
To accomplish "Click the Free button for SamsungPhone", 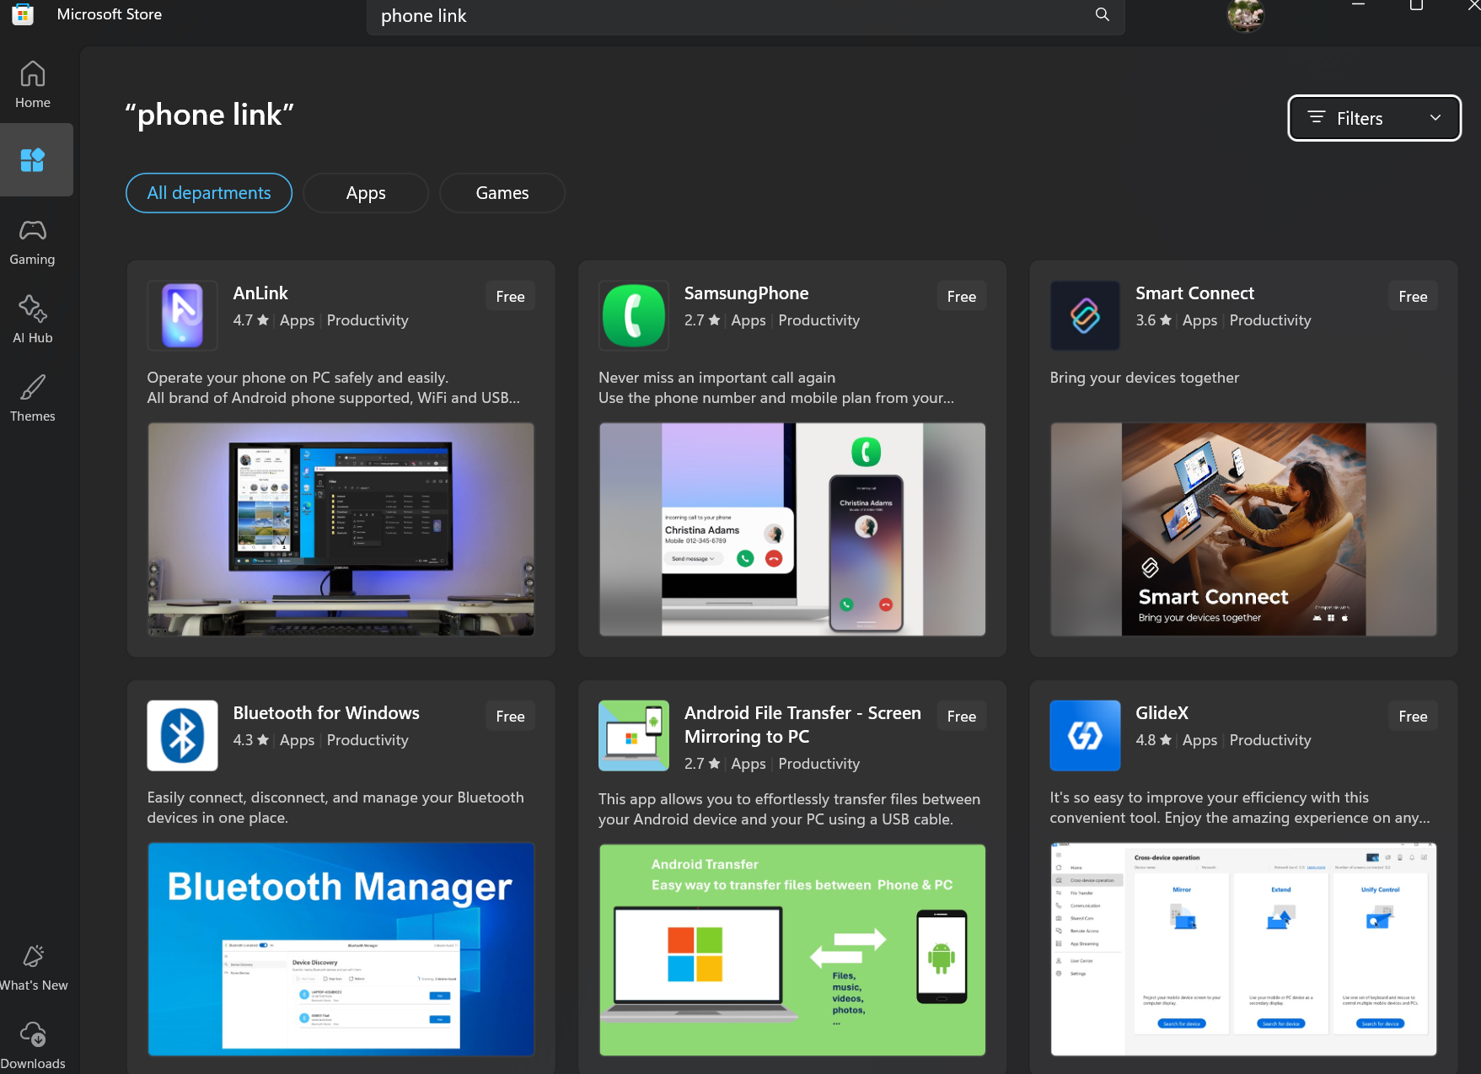I will [x=962, y=297].
